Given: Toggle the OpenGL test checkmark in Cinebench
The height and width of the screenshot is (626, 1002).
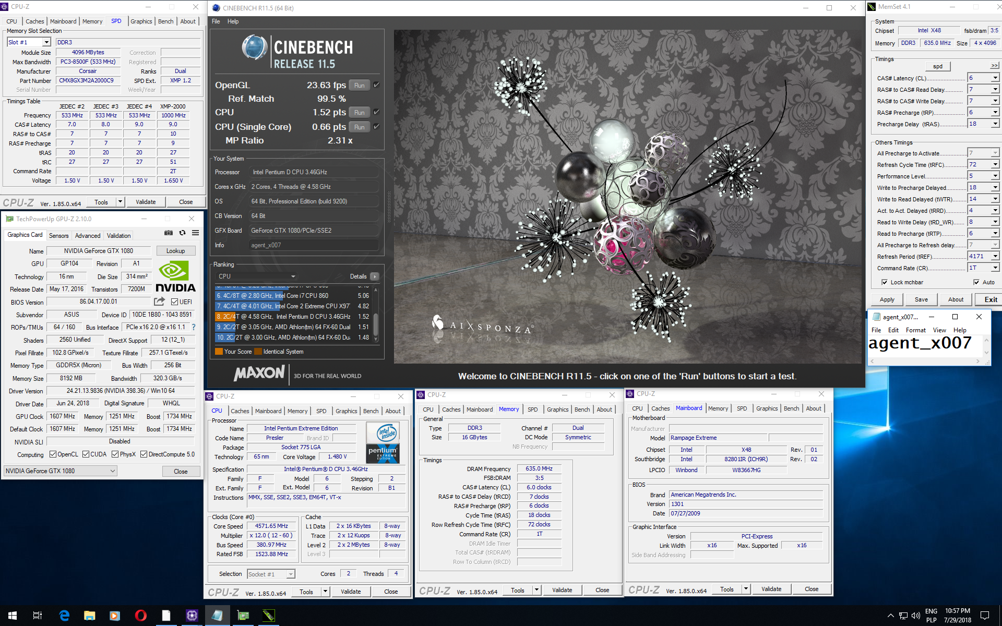Looking at the screenshot, I should [376, 85].
